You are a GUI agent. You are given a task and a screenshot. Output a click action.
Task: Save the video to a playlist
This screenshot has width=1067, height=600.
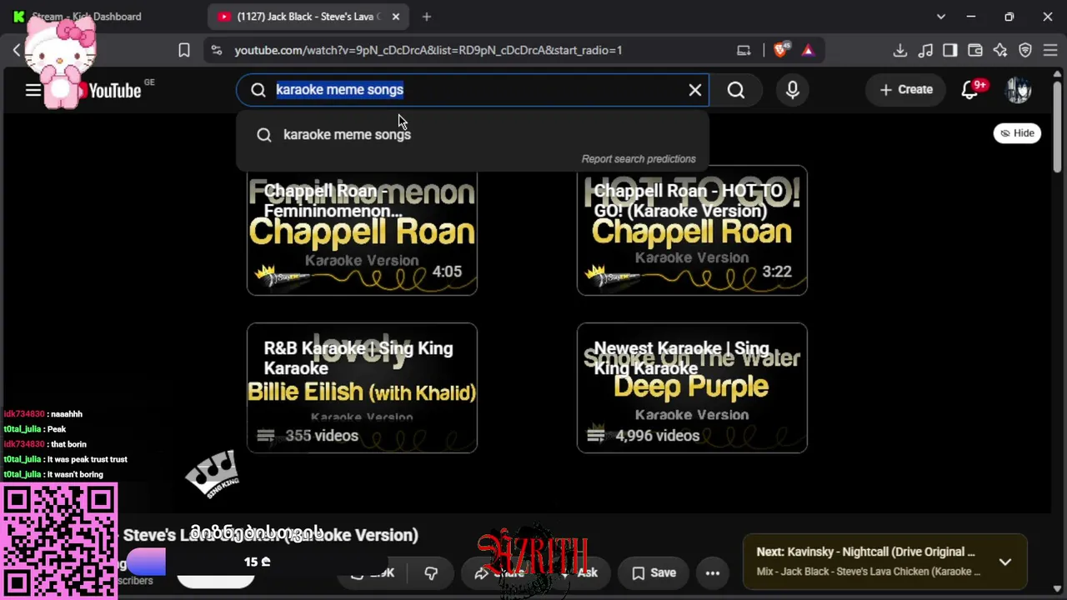pos(654,572)
